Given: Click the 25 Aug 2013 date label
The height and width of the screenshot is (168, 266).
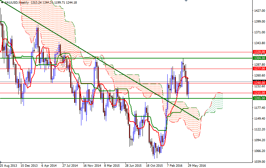Looking at the screenshot, I should click(x=9, y=166).
